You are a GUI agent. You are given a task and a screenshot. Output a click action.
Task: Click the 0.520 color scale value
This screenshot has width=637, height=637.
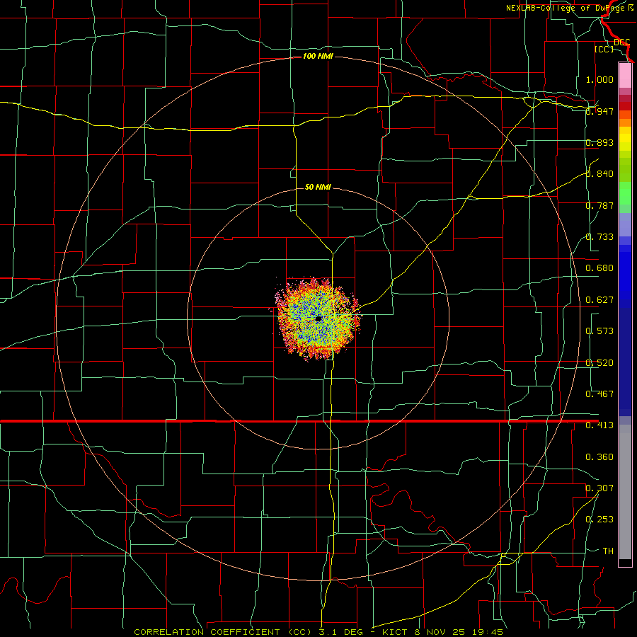coord(599,362)
